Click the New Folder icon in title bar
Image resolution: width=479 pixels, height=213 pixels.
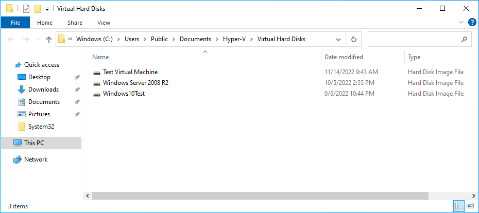[38, 9]
